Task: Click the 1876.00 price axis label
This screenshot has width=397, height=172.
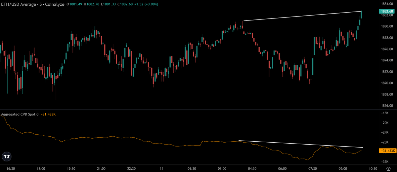Action: (387, 49)
